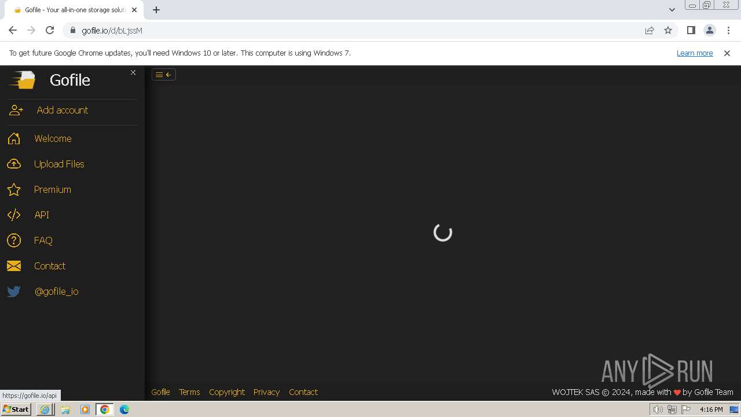Click Gofile footer link
Screen dimensions: 741x417
pyautogui.click(x=160, y=392)
